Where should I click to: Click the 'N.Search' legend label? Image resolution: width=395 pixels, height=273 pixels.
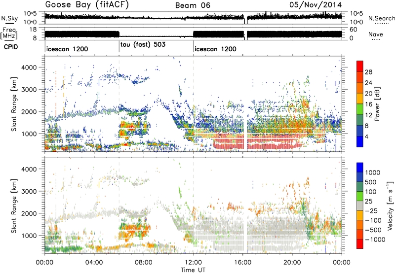point(381,18)
